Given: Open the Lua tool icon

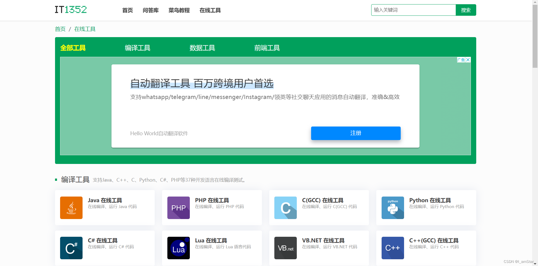Looking at the screenshot, I should point(179,248).
